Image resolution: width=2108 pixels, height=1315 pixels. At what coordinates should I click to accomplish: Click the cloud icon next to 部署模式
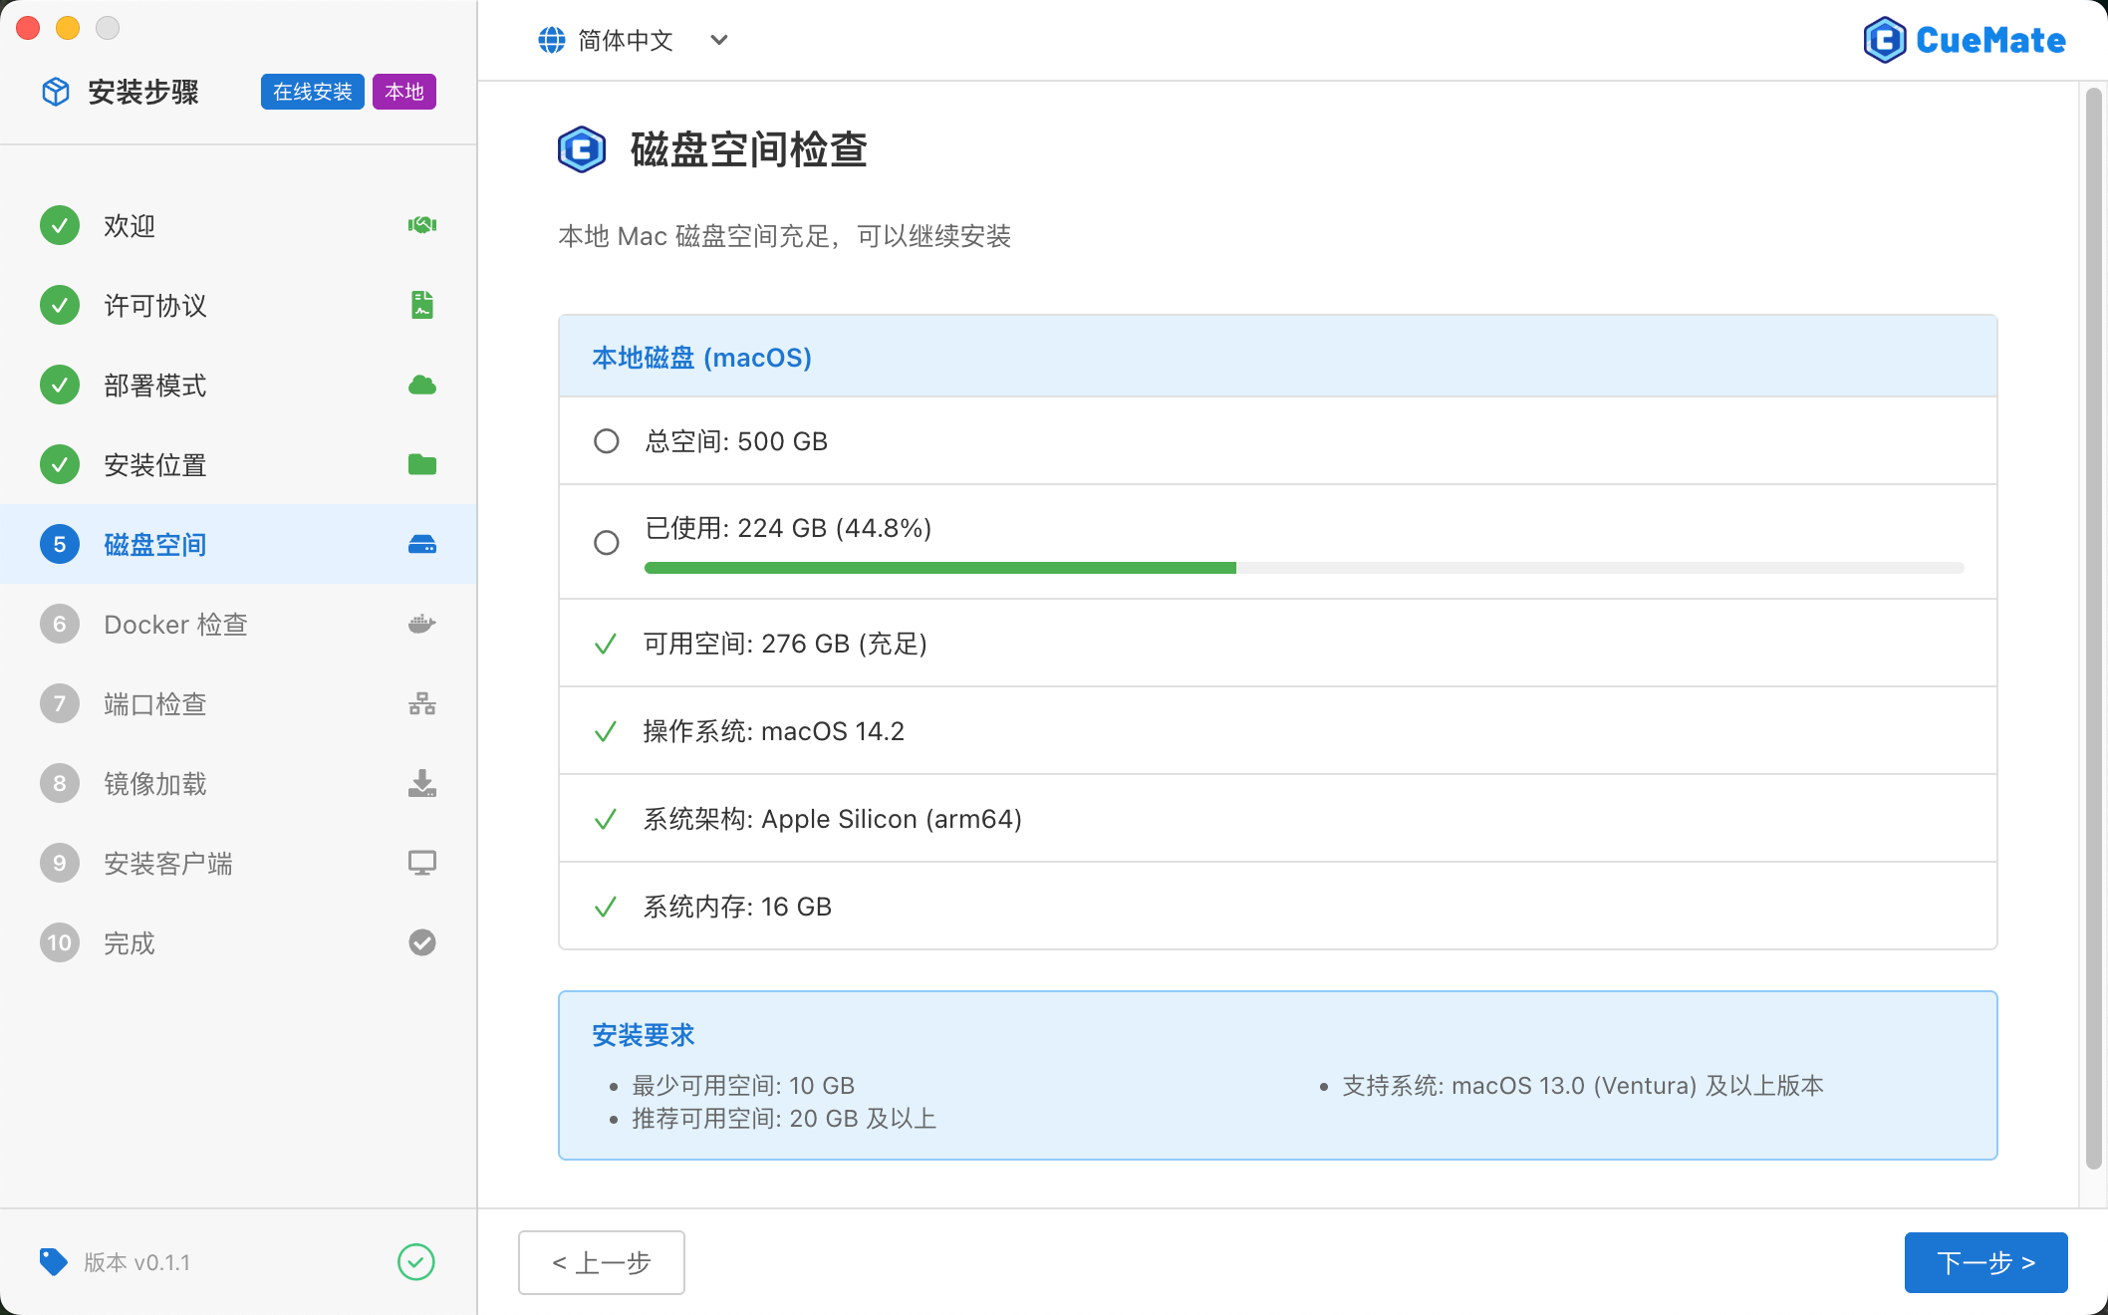click(422, 385)
